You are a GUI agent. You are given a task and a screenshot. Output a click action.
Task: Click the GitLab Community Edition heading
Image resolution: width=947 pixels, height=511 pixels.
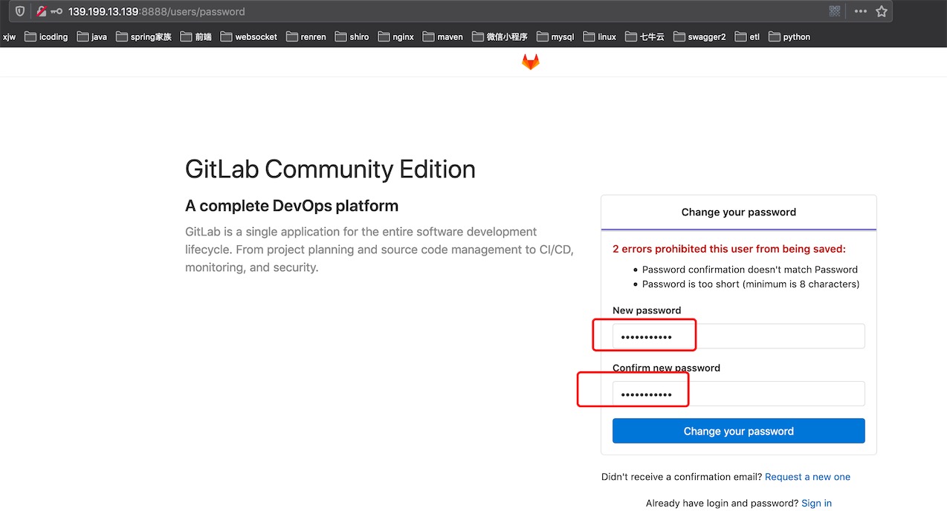coord(330,169)
